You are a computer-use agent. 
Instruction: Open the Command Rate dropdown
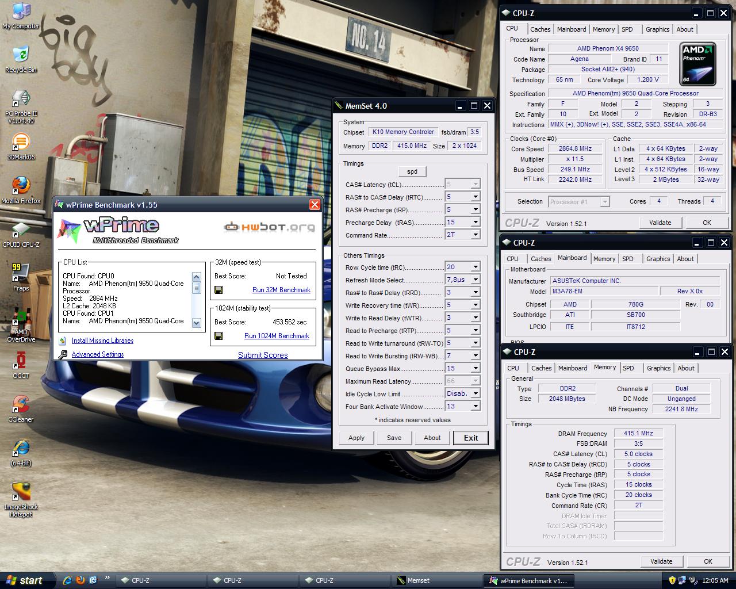tap(475, 235)
